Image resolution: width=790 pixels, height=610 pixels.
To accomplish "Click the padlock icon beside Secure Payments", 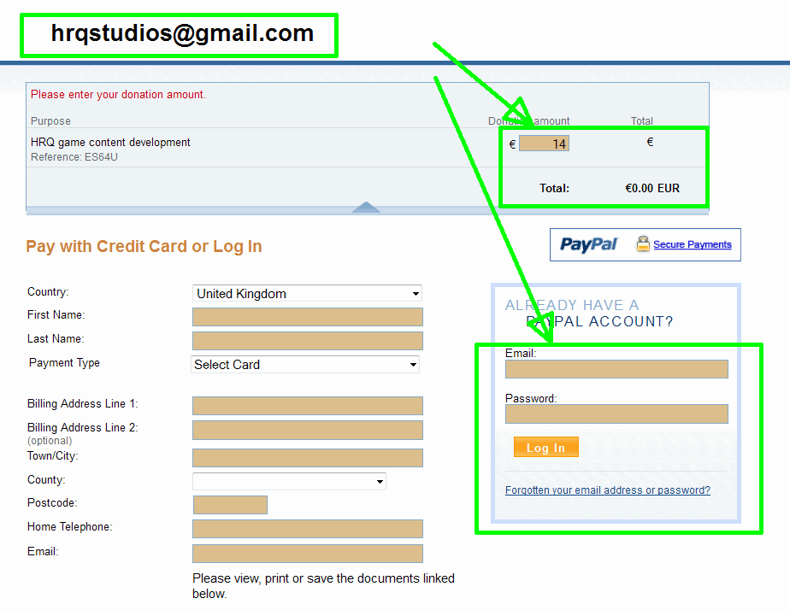I will pos(643,243).
